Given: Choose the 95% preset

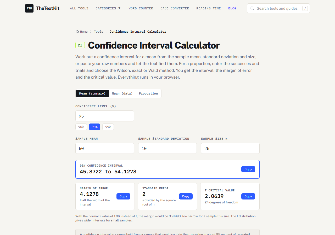Looking at the screenshot, I should 94,127.
